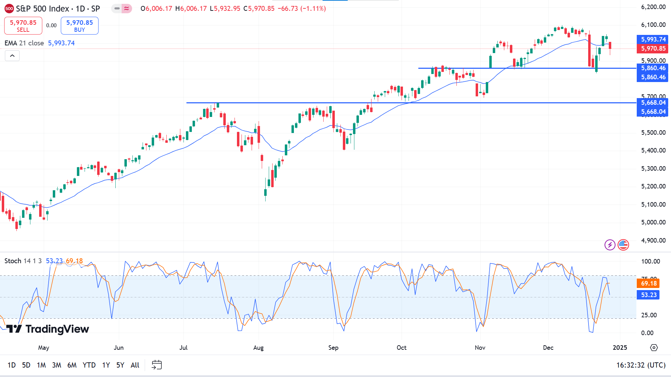
Task: Select the 1D time range
Action: 12,365
